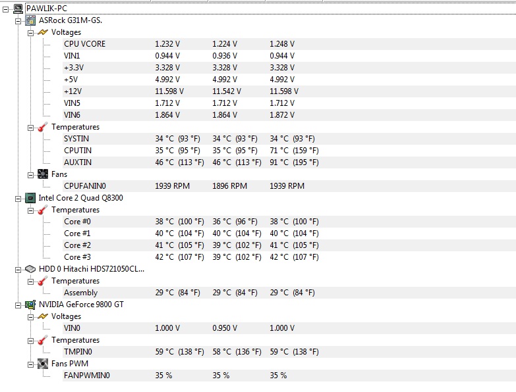Select the Hitachi HDD drive icon
516x392 pixels.
click(30, 269)
